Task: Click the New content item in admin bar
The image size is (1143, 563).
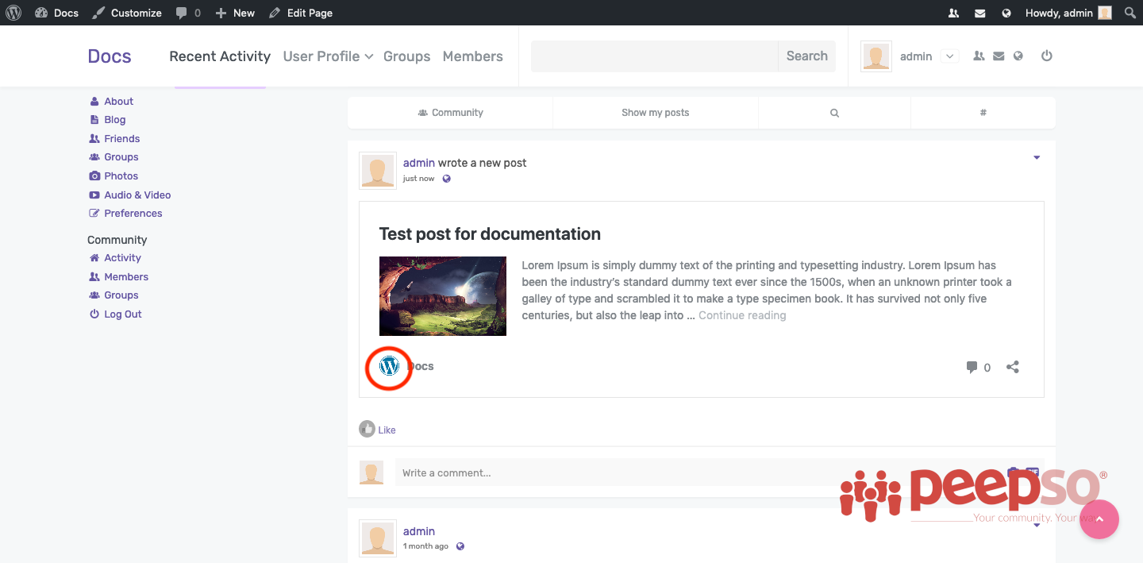Action: (235, 13)
